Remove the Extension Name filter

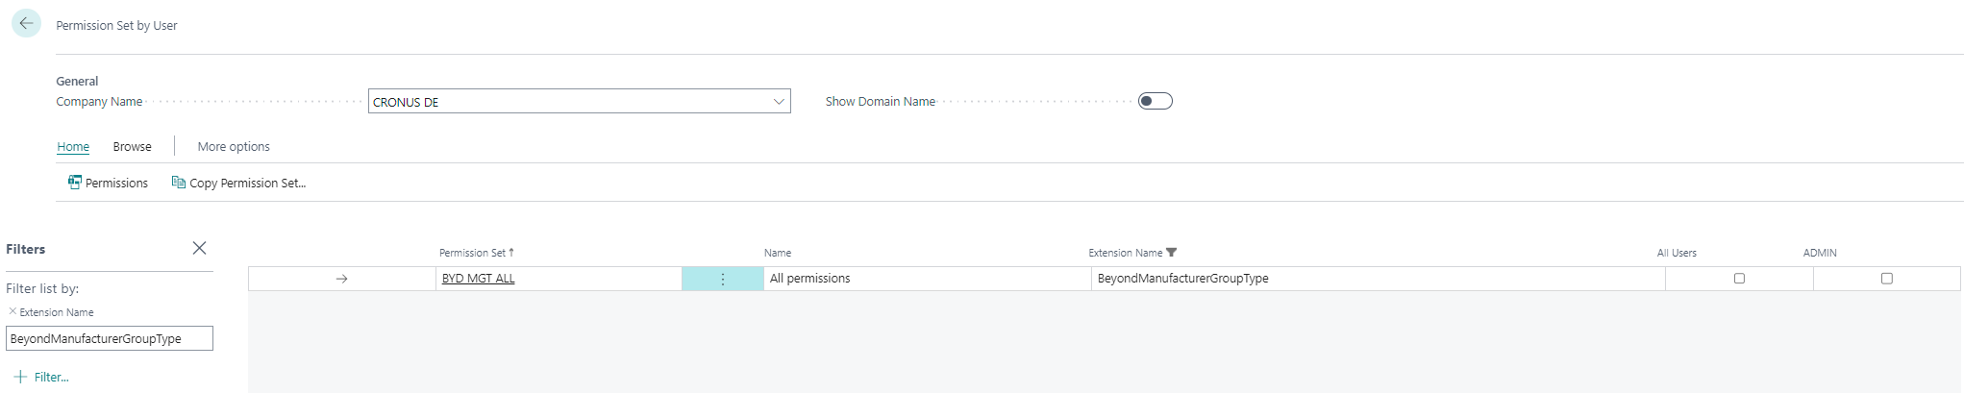12,311
